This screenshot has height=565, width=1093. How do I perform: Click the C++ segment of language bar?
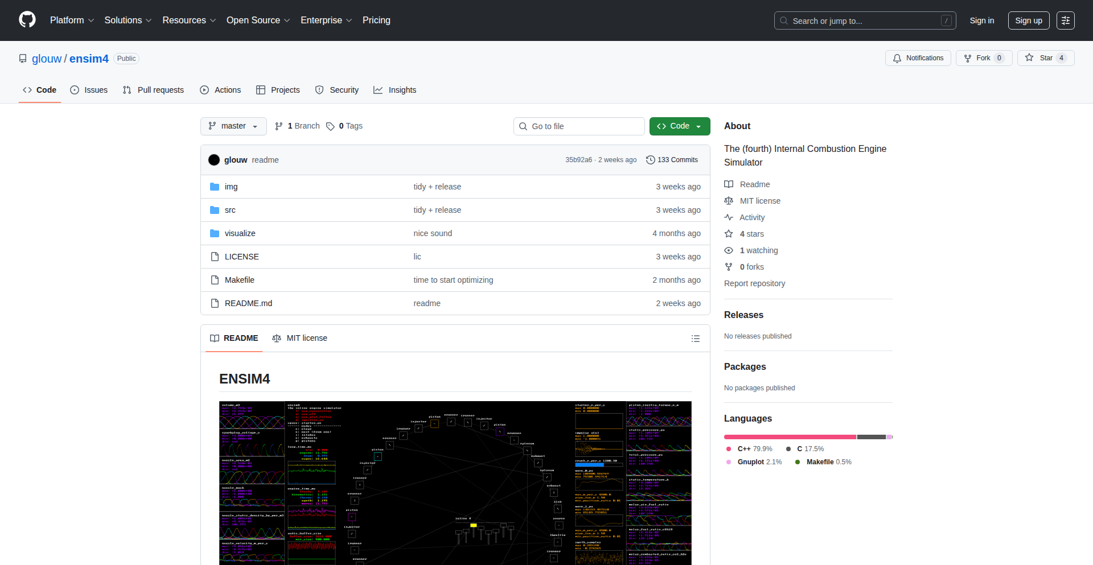coord(790,437)
